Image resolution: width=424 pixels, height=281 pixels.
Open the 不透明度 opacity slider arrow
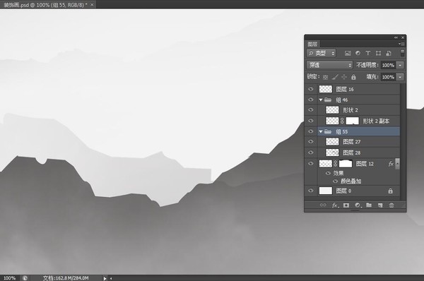pos(400,65)
